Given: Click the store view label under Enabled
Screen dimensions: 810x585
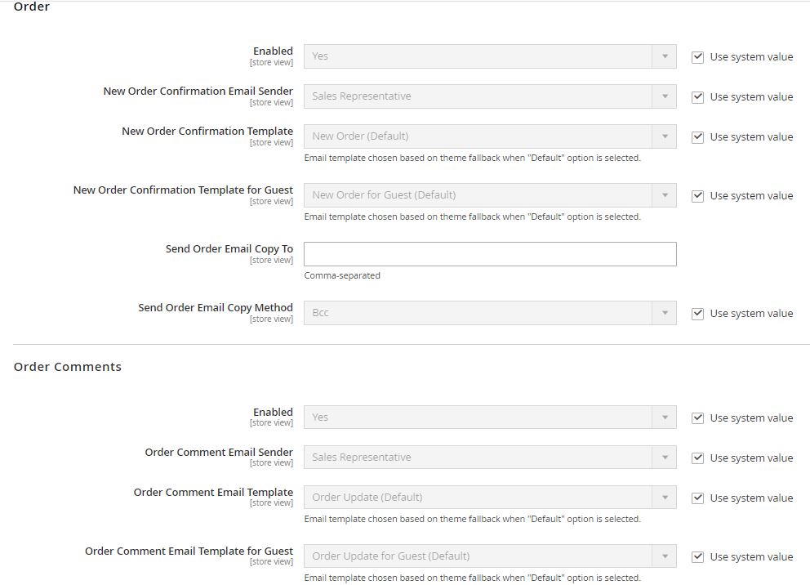Looking at the screenshot, I should pos(271,61).
